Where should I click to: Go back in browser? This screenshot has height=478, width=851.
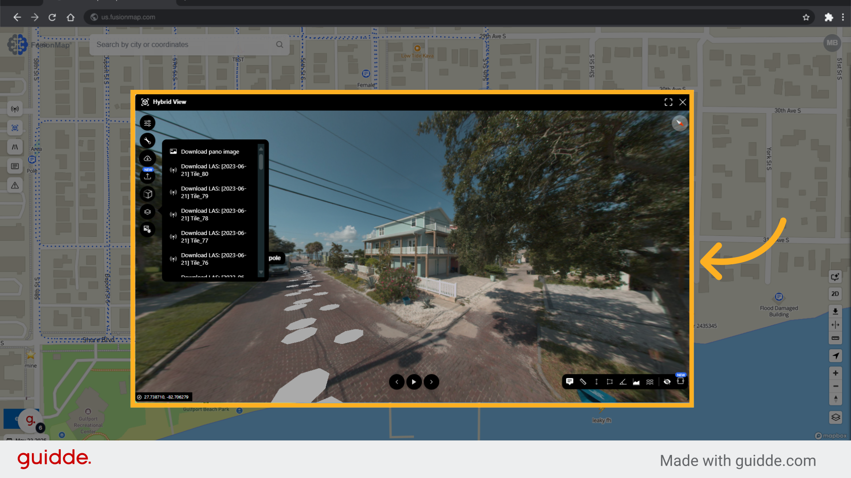click(17, 17)
